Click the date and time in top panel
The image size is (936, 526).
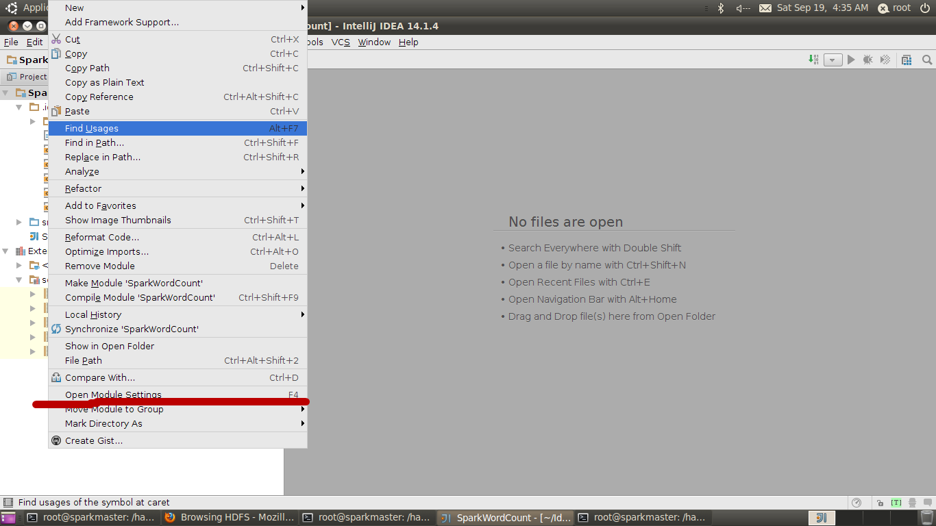pos(822,8)
